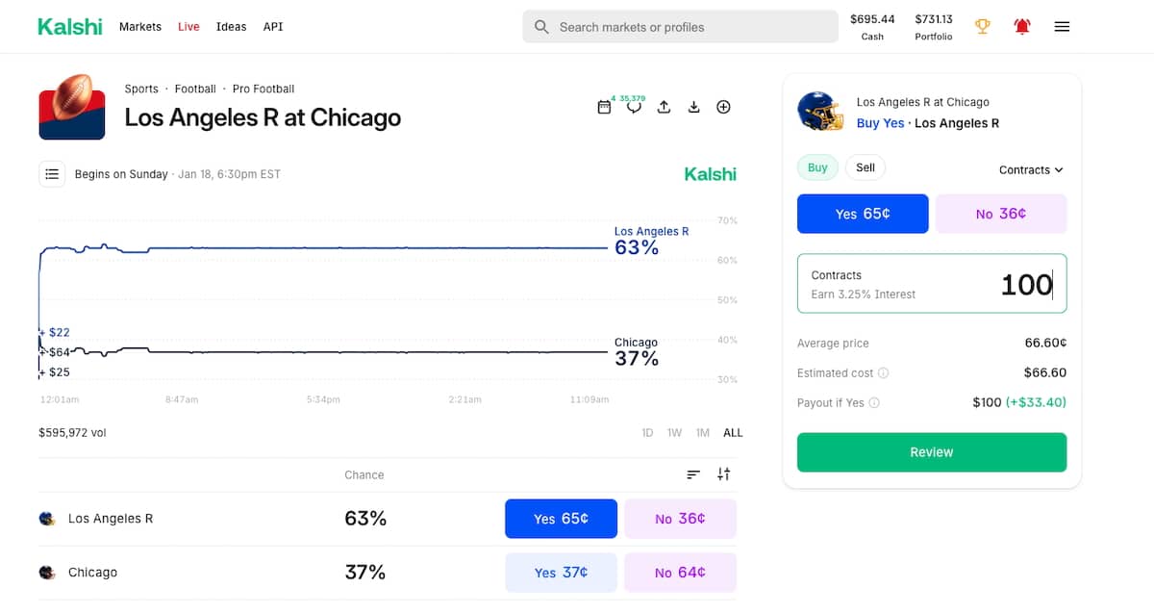Click the list icon beside Begins on Sunday
Image resolution: width=1154 pixels, height=614 pixels.
[52, 174]
